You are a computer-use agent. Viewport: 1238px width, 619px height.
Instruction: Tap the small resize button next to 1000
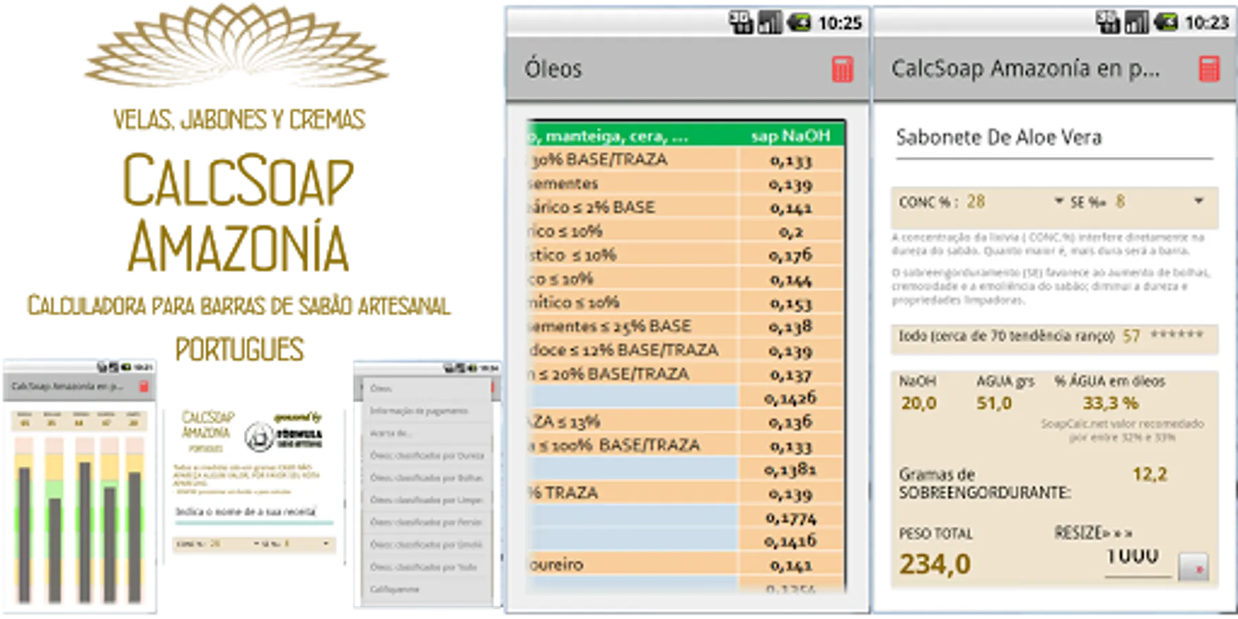[1193, 567]
